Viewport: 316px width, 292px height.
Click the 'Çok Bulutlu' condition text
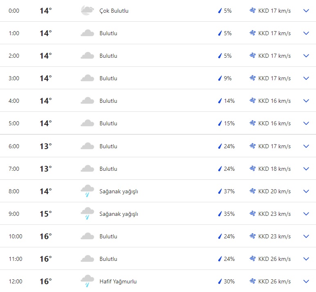pyautogui.click(x=114, y=11)
